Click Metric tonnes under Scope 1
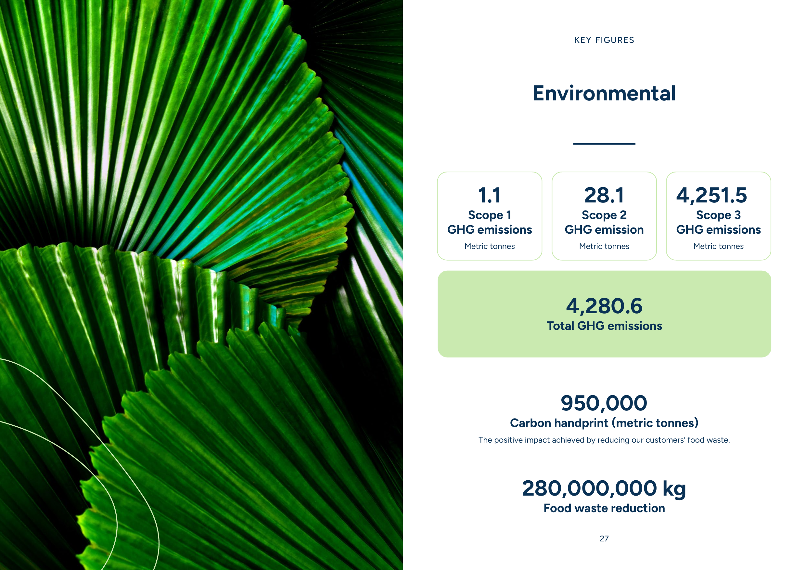Viewport: 806px width, 570px height. pos(489,246)
